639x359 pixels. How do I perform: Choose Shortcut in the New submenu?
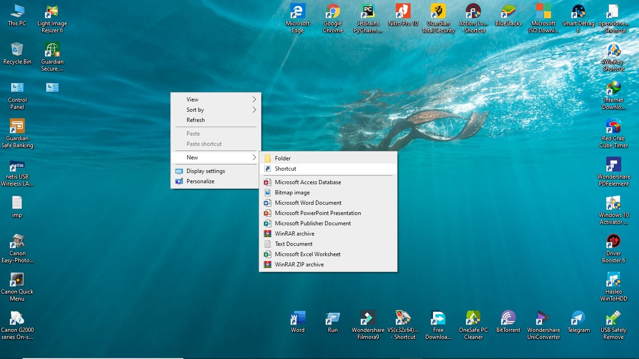point(328,169)
